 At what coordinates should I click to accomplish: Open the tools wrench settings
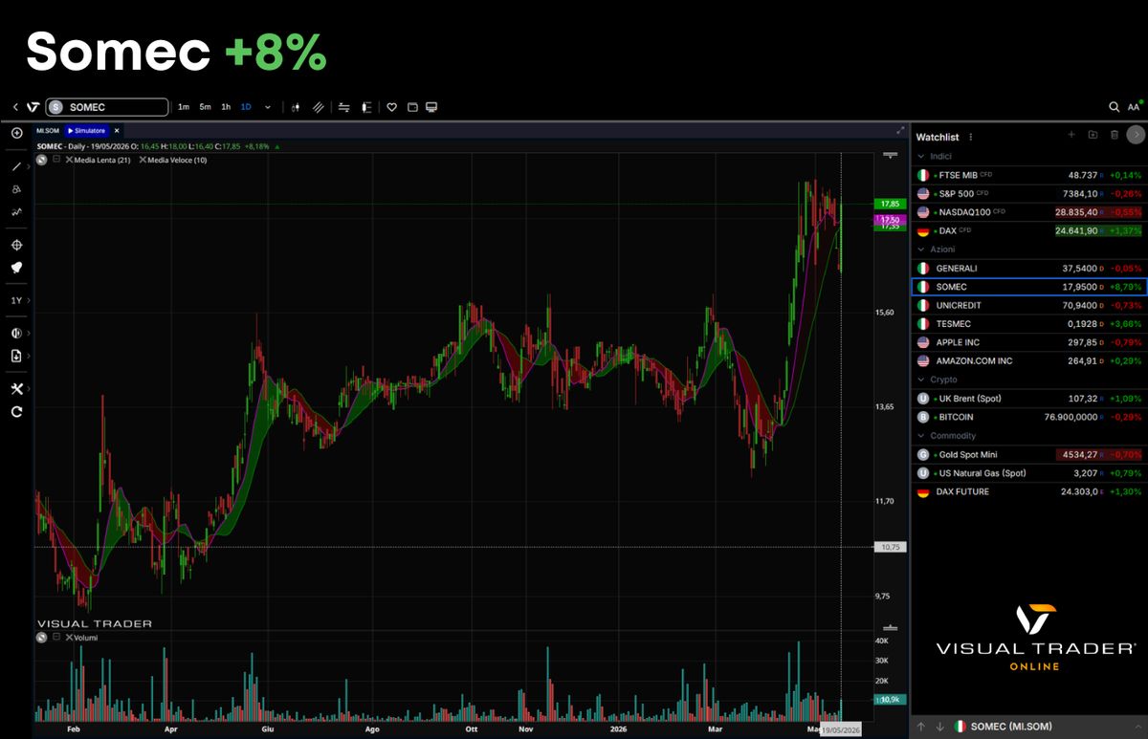(x=16, y=389)
